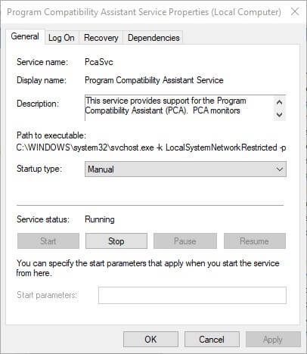Image resolution: width=307 pixels, height=354 pixels.
Task: View the Dependencies tab
Action: (153, 38)
